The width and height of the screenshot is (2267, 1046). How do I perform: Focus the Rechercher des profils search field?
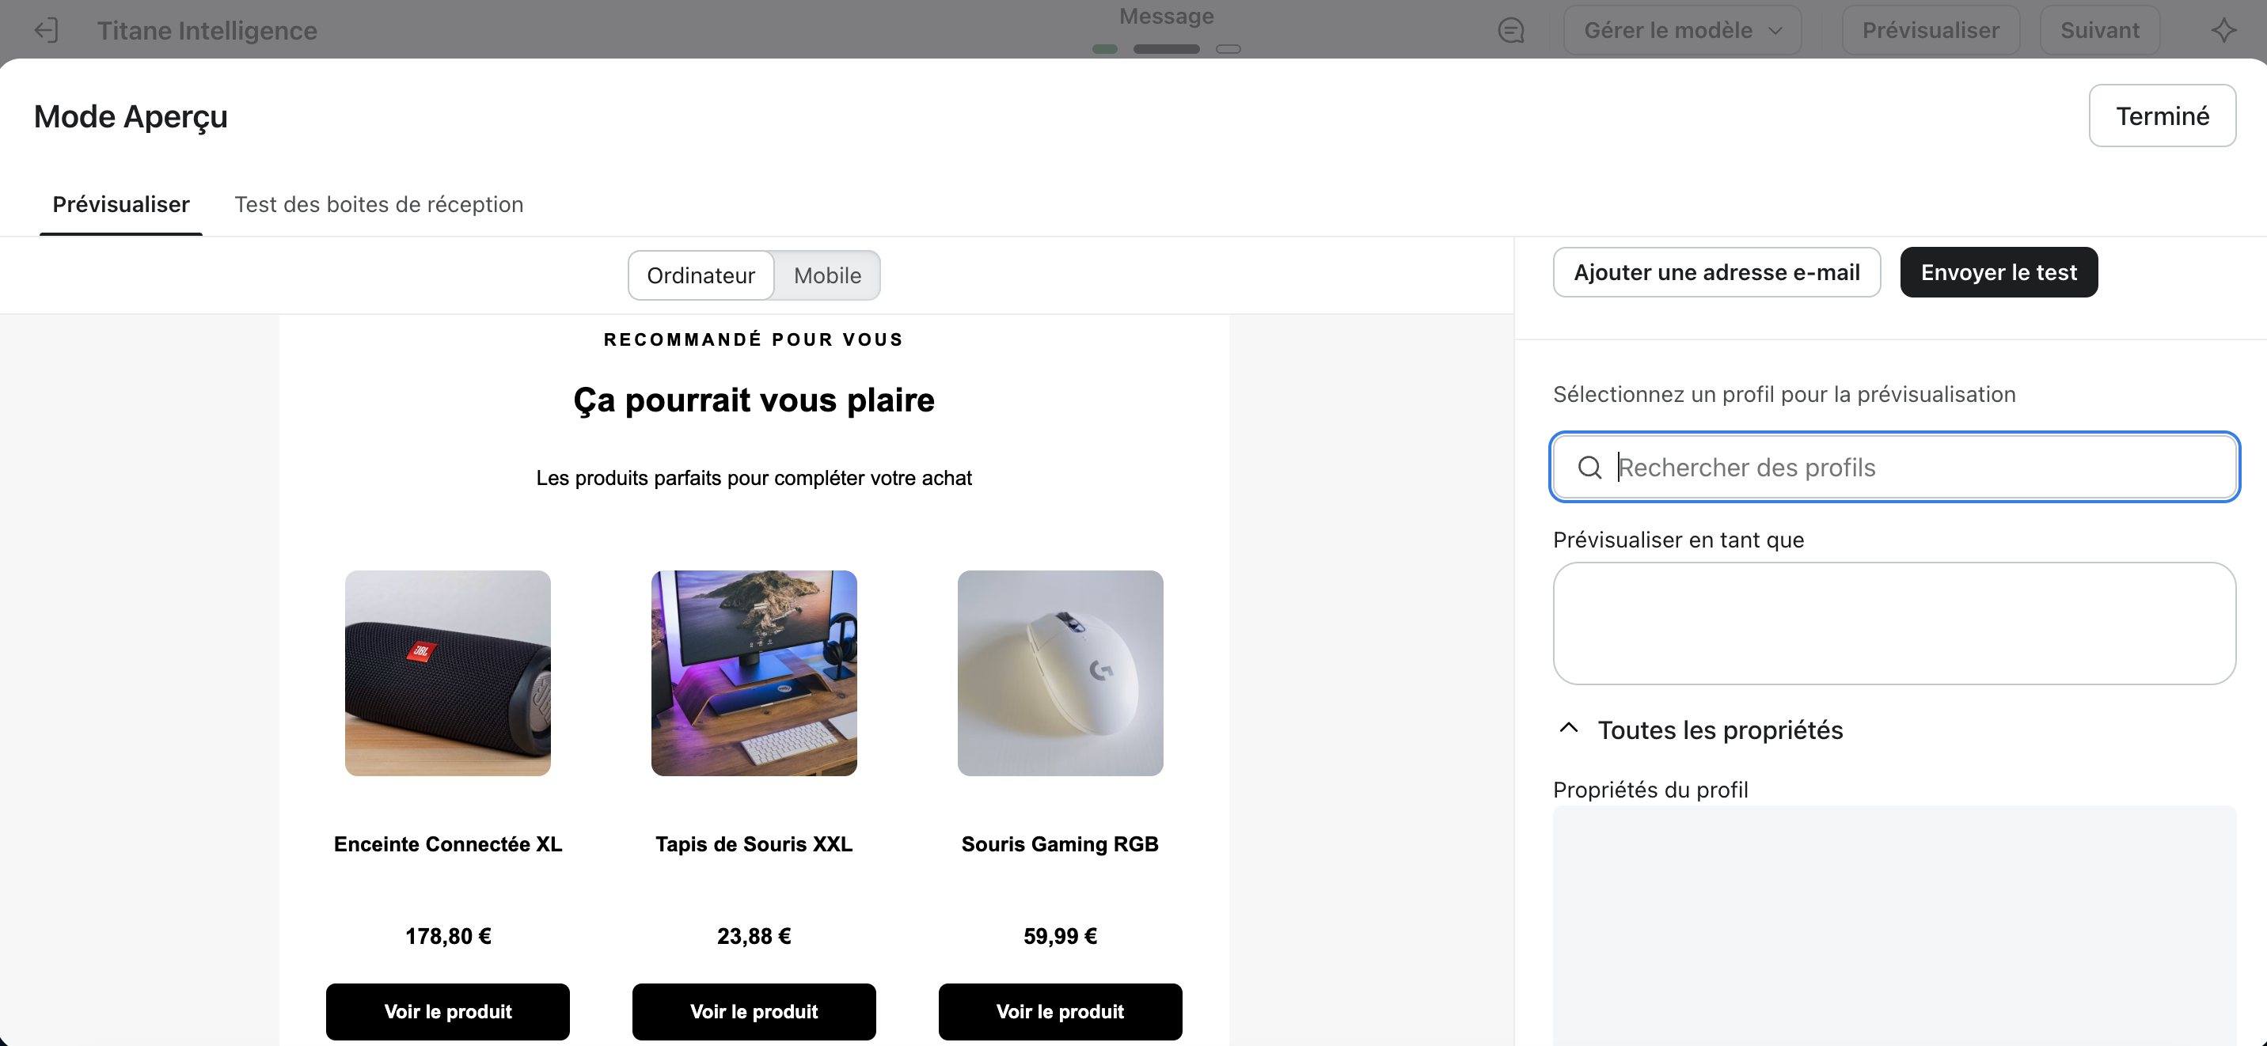[1895, 467]
